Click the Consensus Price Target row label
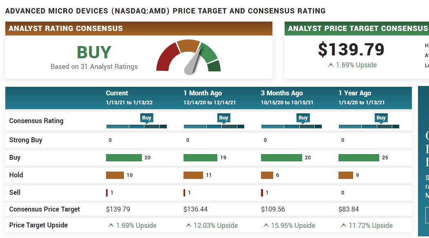This screenshot has height=238, width=429. coord(44,209)
